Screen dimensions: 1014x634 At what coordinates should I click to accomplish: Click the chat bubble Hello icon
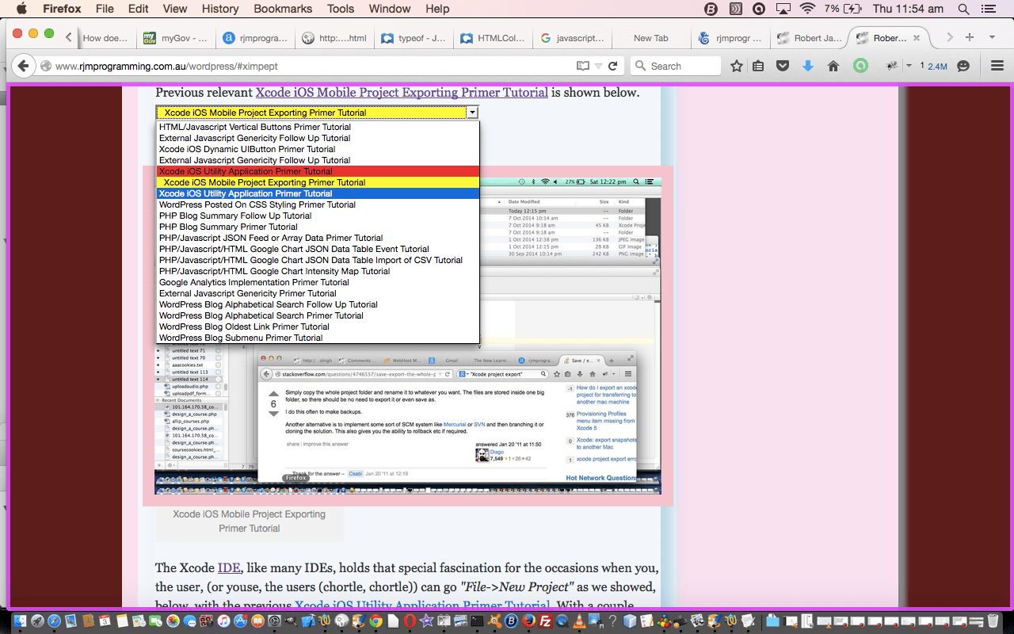963,66
